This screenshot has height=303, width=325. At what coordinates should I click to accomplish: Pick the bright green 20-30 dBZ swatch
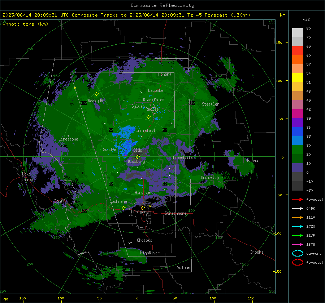(298, 150)
